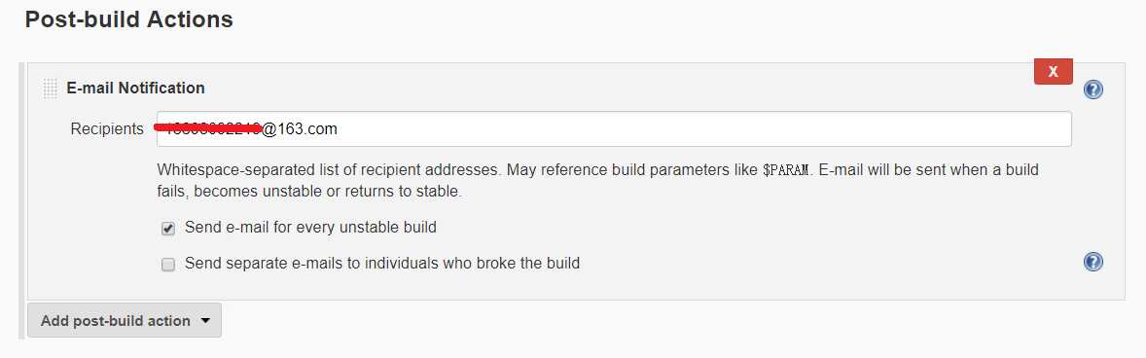
Task: Grab the E-mail Notification drag handle
Action: coord(50,89)
